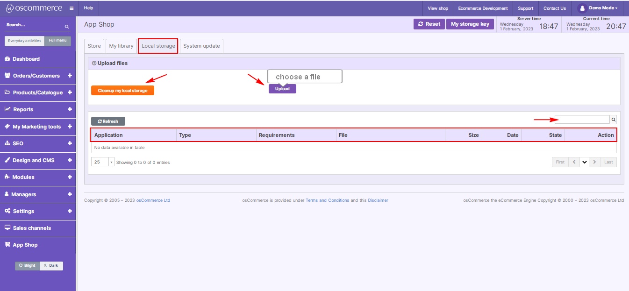Go to Last page
Screen dimensions: 629x291
pos(608,162)
